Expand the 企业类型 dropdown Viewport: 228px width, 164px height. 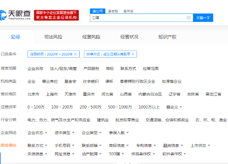pyautogui.click(x=92, y=132)
